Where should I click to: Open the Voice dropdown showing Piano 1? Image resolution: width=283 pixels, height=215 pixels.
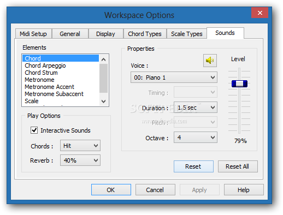click(174, 77)
